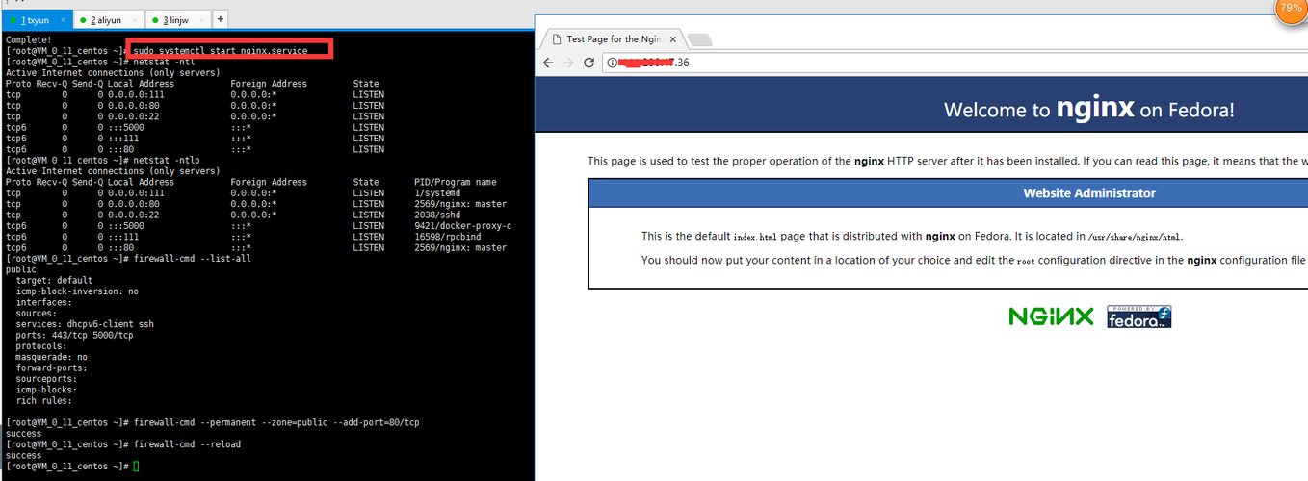
Task: Click the PID/Program name column header
Action: pyautogui.click(x=456, y=182)
